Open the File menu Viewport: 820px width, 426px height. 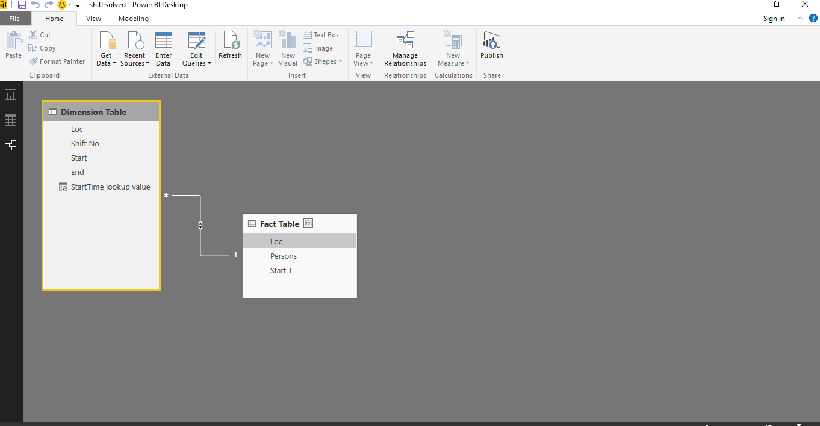14,19
